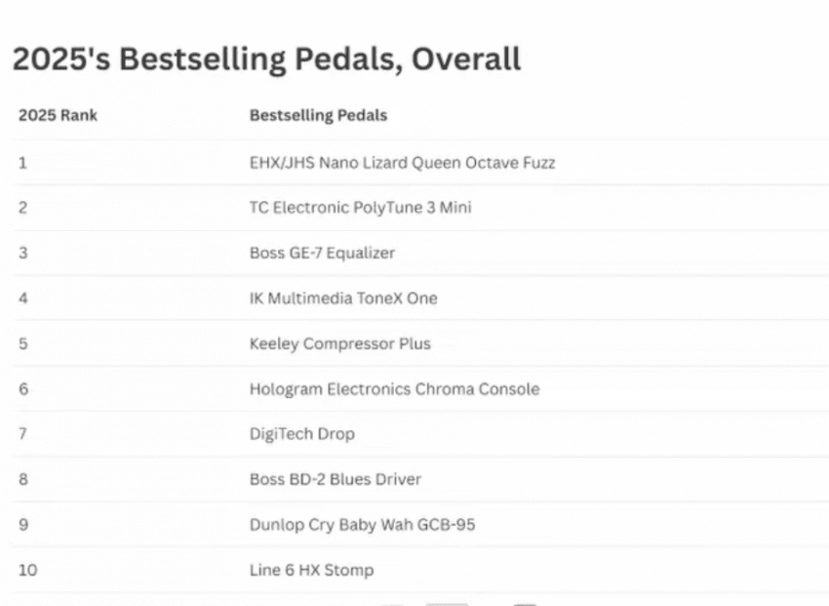Click the Boss GE-7 Equalizer row text
The width and height of the screenshot is (829, 606).
point(322,254)
